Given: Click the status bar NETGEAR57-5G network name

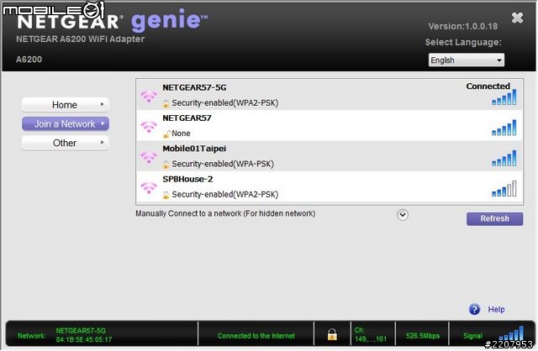Looking at the screenshot, I should pyautogui.click(x=81, y=331).
